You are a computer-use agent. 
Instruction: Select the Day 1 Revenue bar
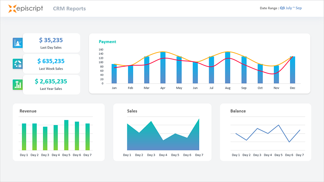pyautogui.click(x=24, y=137)
